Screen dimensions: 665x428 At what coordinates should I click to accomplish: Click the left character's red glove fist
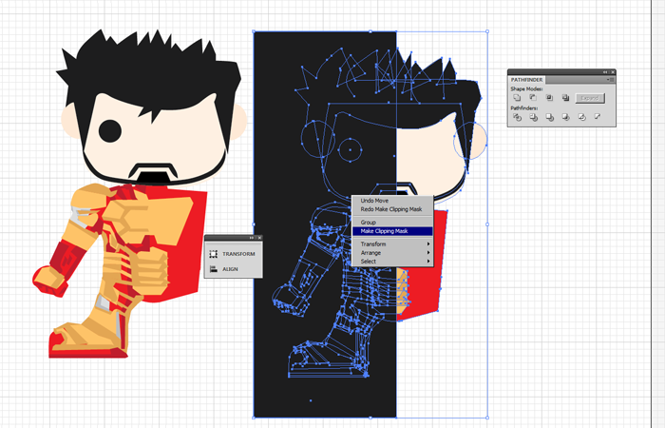50,281
